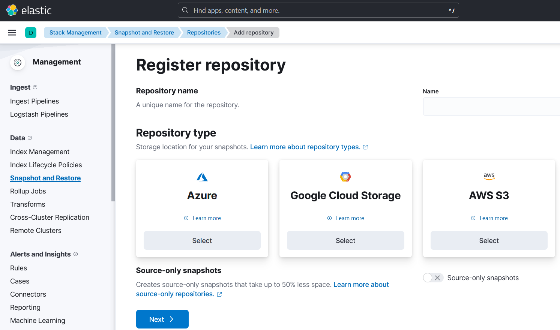Click external link icon after source-only repositories
This screenshot has width=560, height=330.
coord(219,294)
